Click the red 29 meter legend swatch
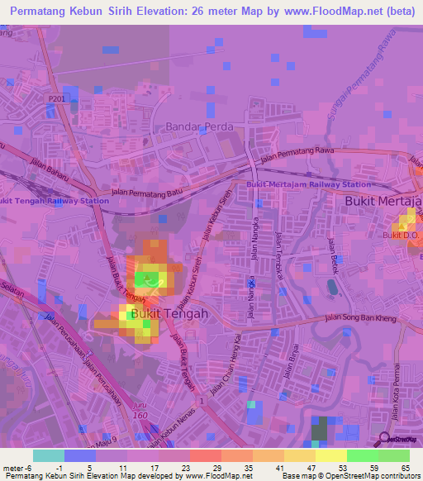The height and width of the screenshot is (481, 423). (x=206, y=455)
